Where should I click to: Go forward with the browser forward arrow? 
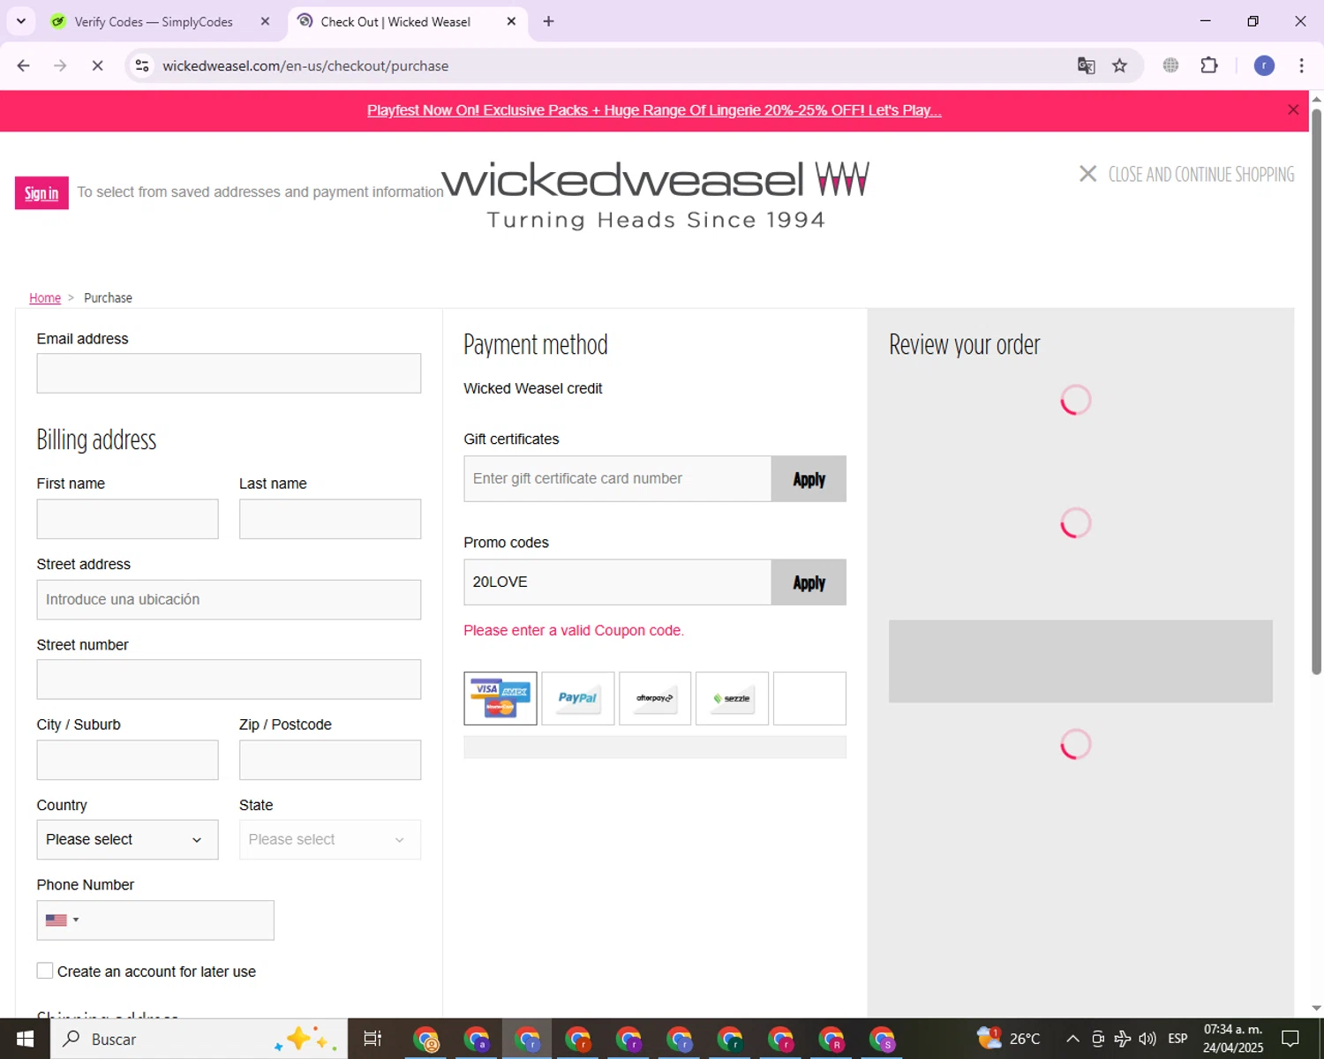pos(60,65)
